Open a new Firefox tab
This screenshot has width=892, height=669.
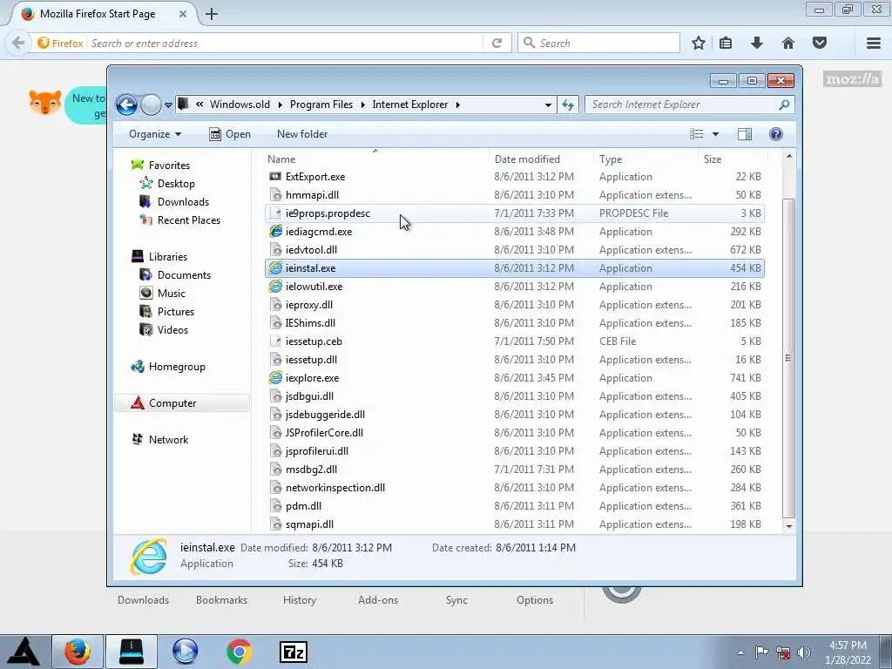click(x=212, y=14)
